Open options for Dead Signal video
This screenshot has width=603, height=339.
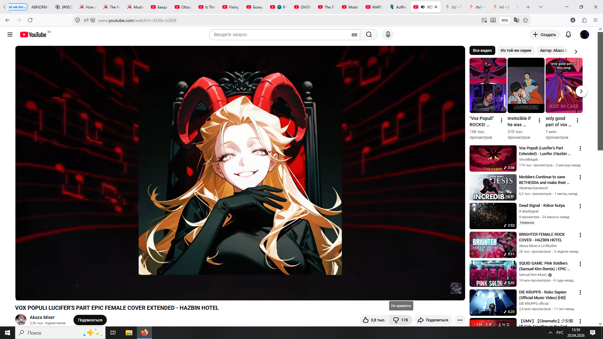[x=580, y=206]
